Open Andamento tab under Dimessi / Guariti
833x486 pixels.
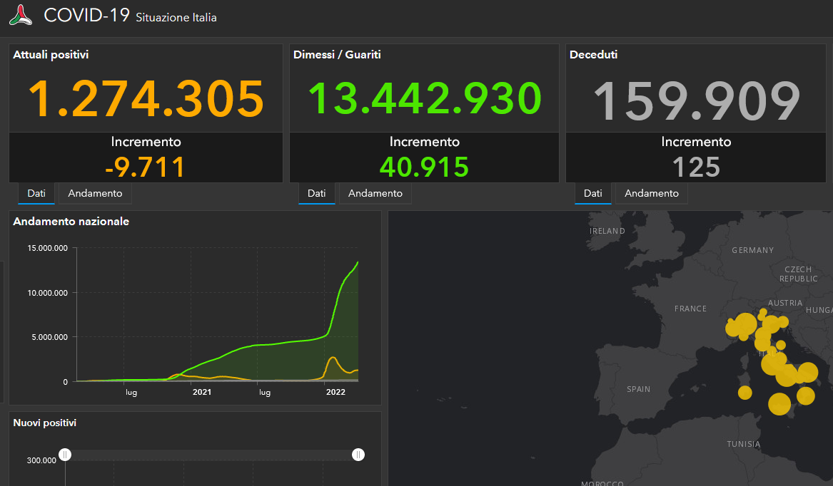click(x=375, y=193)
